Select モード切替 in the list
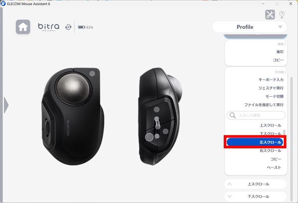The width and height of the screenshot is (298, 203). coord(274,96)
